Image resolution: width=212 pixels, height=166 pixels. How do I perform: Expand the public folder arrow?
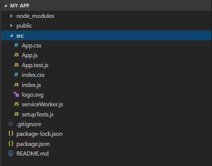click(x=11, y=26)
